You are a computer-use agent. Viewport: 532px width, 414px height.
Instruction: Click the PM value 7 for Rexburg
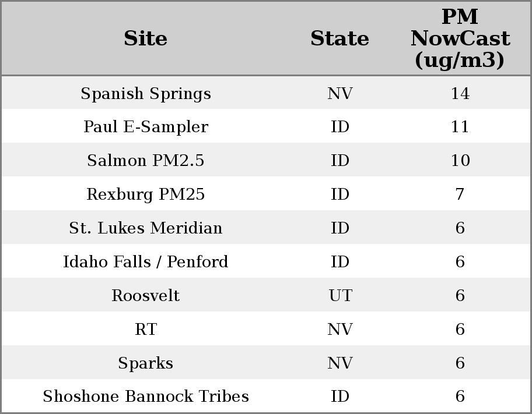coord(460,194)
